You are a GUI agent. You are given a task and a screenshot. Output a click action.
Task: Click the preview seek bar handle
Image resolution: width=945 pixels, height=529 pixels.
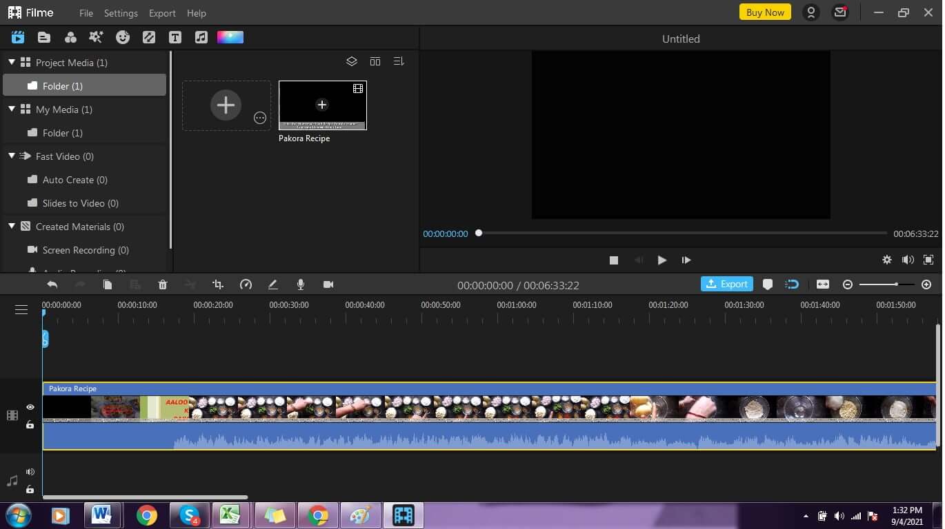479,233
